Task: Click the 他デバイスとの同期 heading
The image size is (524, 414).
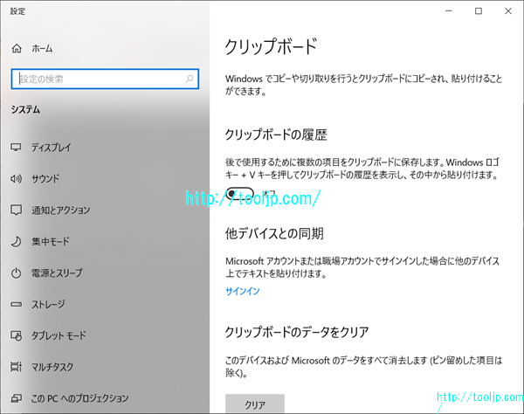Action: [274, 233]
